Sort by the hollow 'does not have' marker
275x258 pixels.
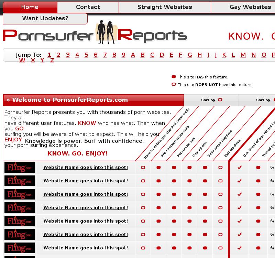pyautogui.click(x=211, y=100)
